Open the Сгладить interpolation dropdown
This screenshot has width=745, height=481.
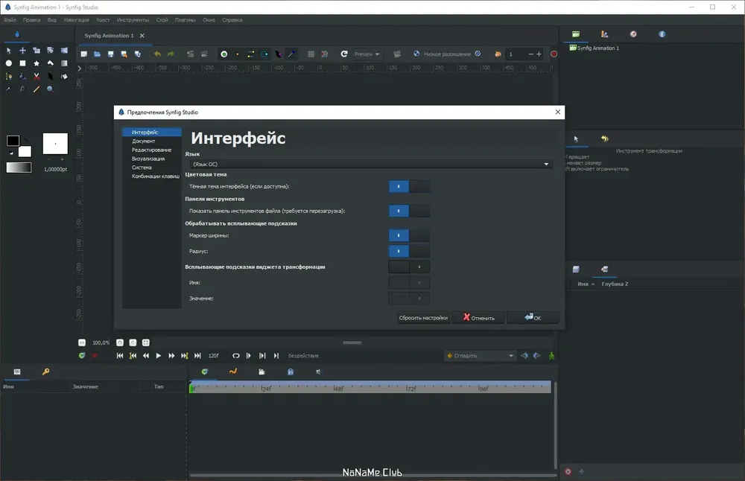(481, 356)
